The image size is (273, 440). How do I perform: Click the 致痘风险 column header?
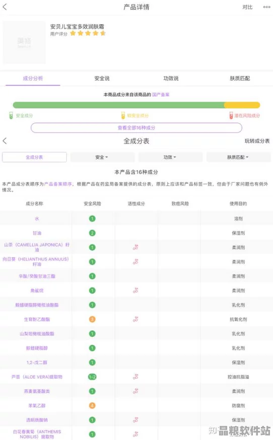point(180,203)
